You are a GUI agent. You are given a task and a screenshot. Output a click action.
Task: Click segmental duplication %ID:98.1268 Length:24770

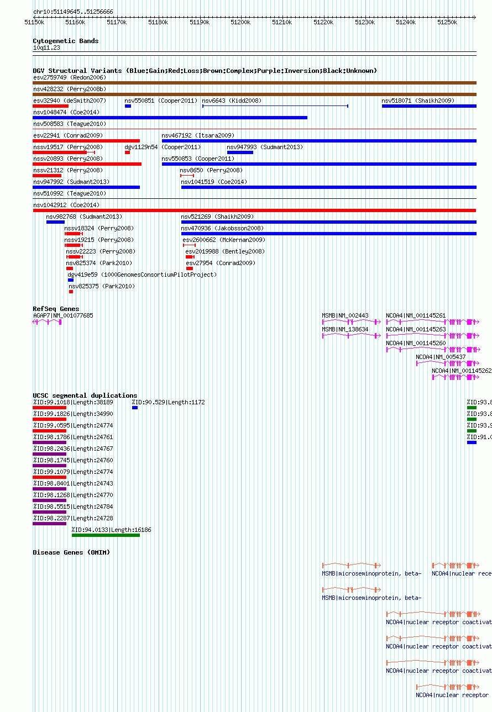50,500
